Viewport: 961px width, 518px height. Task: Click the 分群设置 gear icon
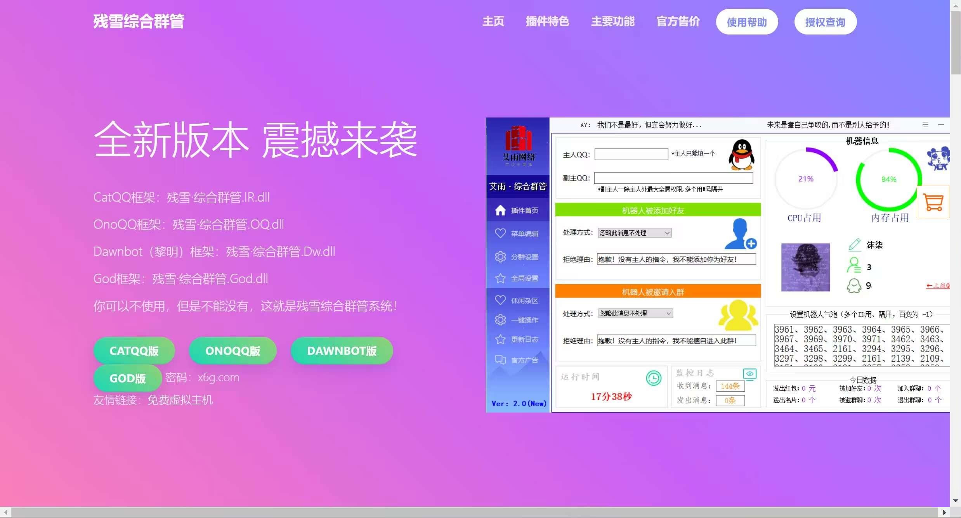[500, 256]
